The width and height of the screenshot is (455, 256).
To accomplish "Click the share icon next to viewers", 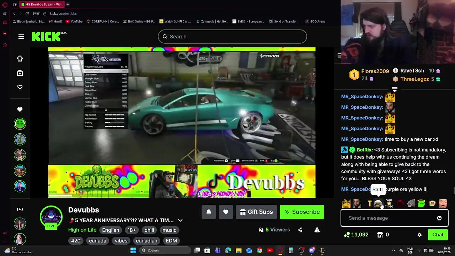I will [x=300, y=230].
